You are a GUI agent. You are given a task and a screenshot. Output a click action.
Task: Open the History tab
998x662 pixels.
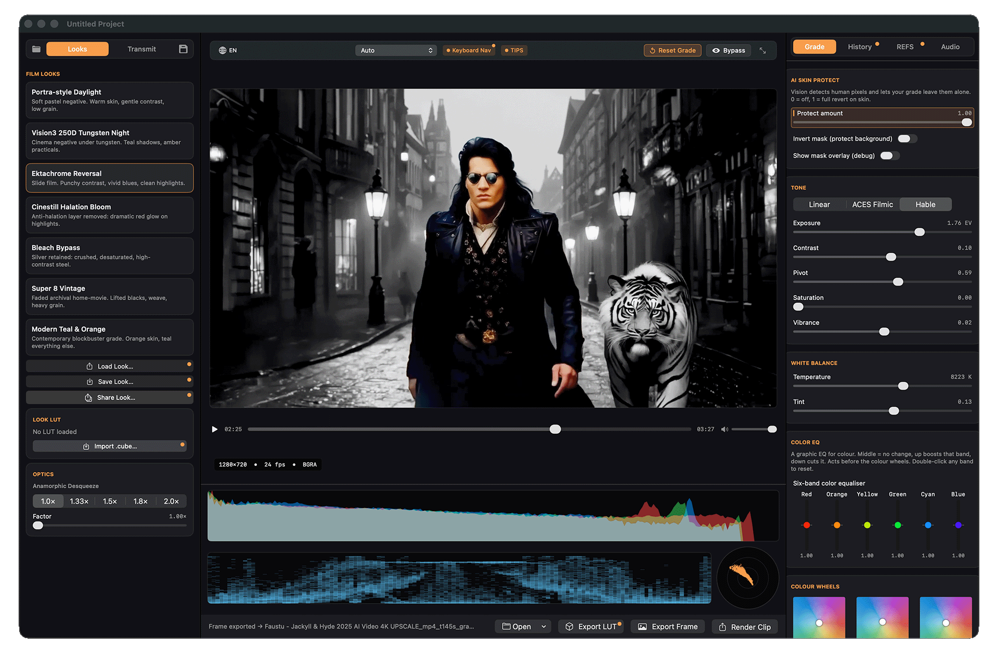pos(860,47)
